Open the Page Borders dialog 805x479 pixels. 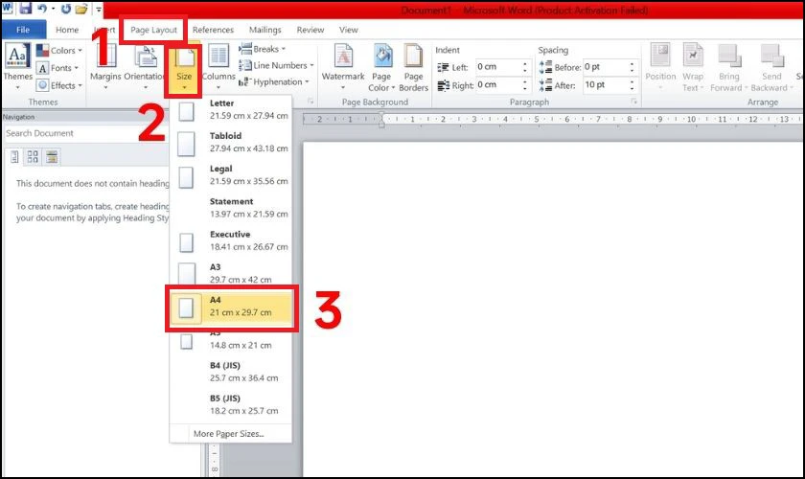tap(413, 67)
